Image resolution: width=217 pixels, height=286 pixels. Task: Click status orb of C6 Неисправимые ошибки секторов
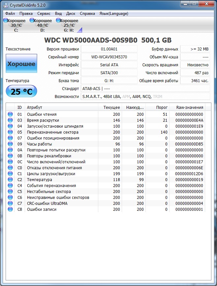tap(10, 197)
